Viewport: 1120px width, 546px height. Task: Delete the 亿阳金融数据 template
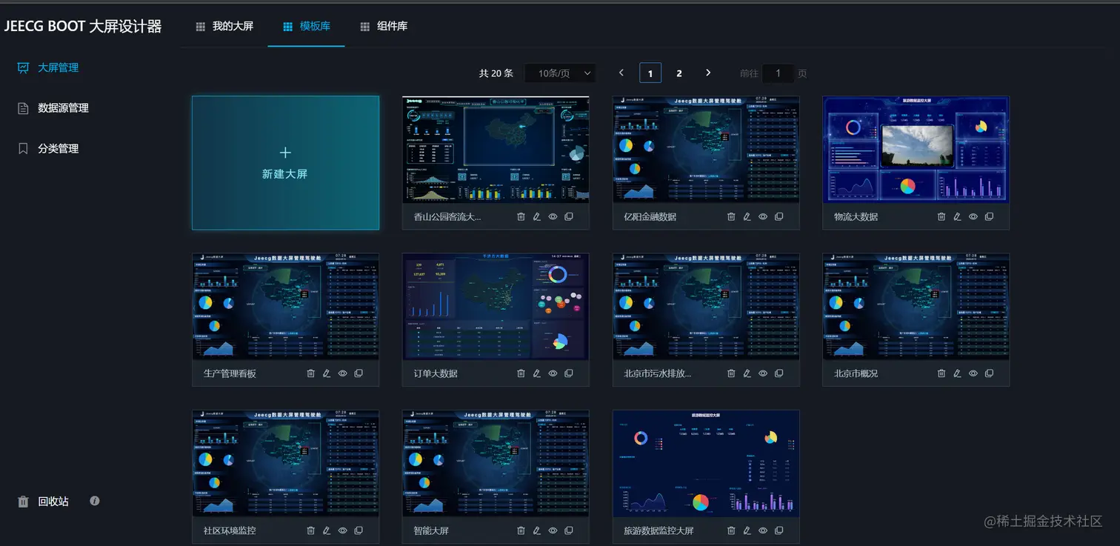click(731, 217)
